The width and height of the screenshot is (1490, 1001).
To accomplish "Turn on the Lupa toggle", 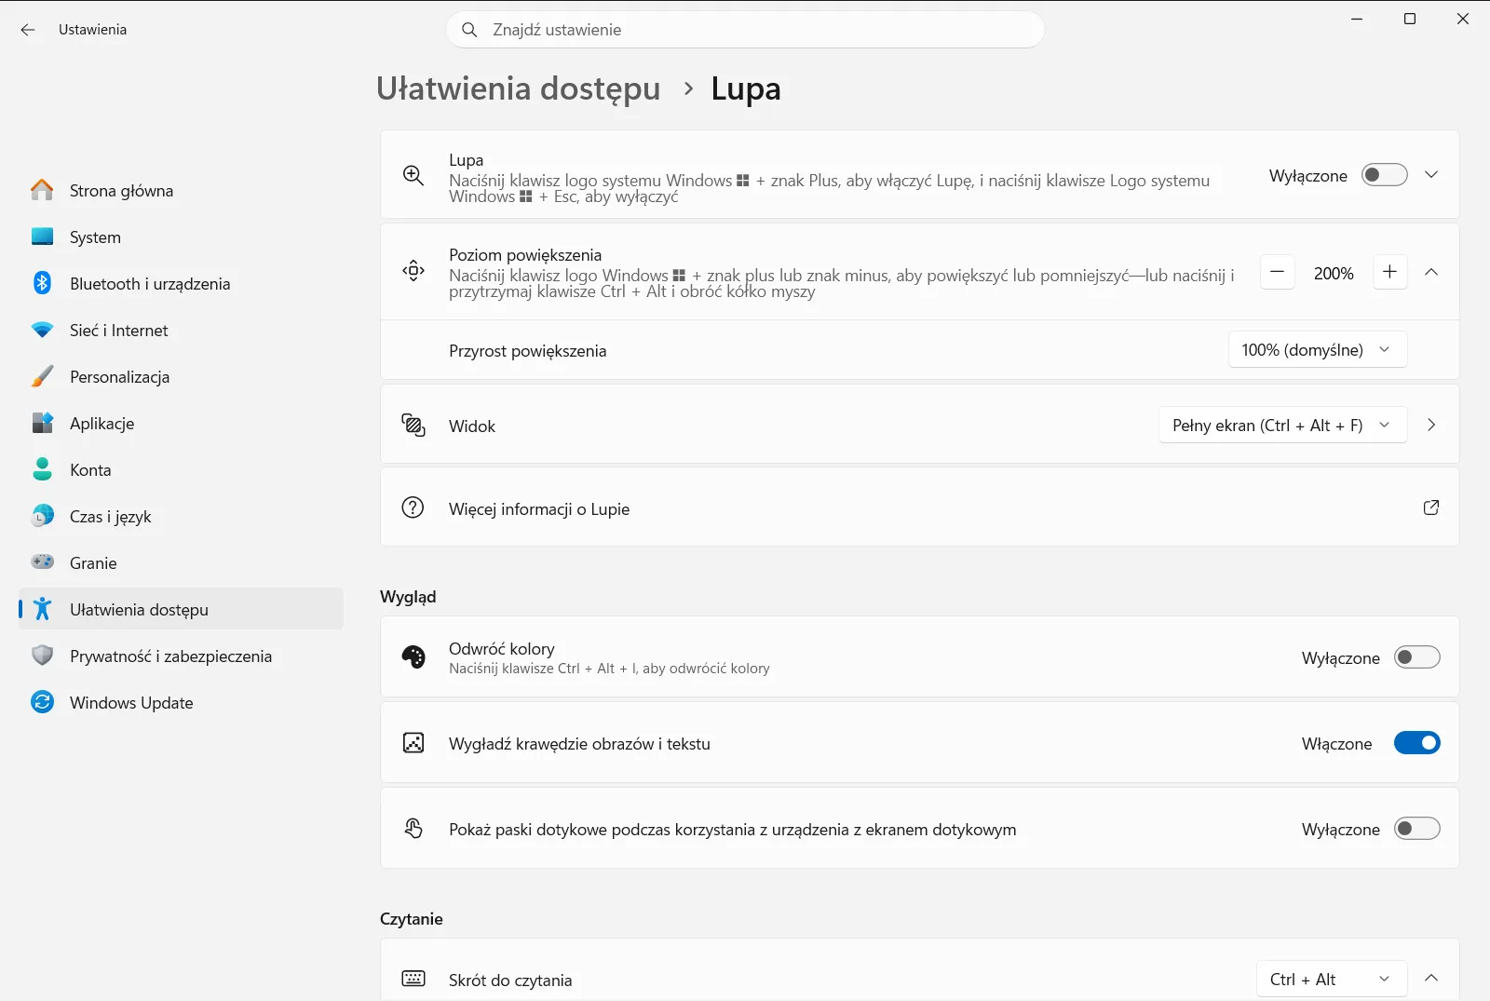I will [1384, 175].
